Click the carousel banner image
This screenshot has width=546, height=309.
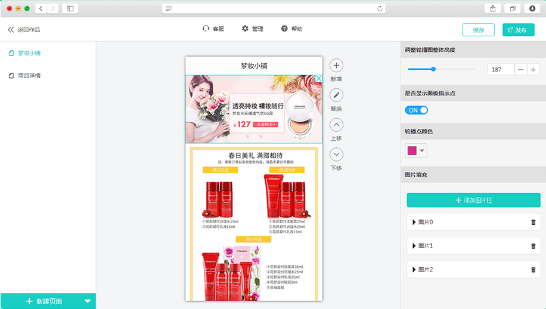click(254, 109)
